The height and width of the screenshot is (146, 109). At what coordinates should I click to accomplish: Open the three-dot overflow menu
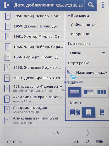103,5
